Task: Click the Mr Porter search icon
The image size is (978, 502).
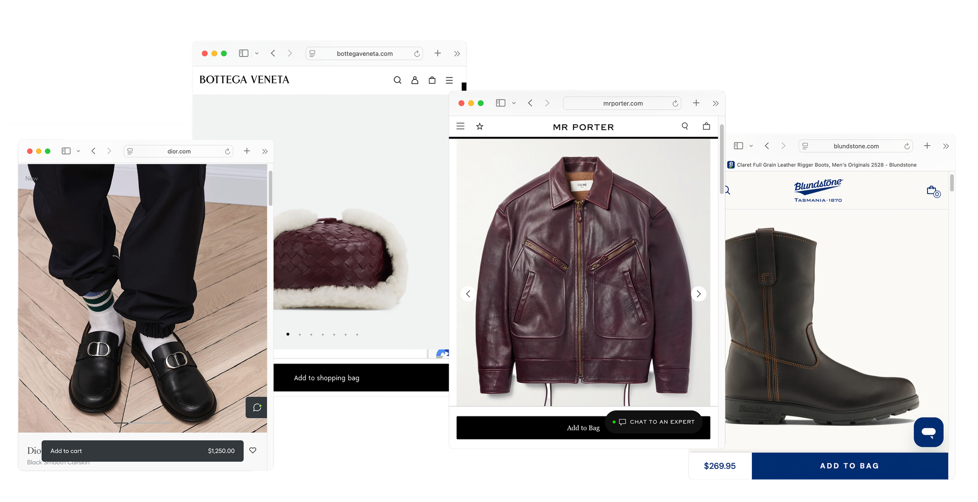Action: [685, 126]
